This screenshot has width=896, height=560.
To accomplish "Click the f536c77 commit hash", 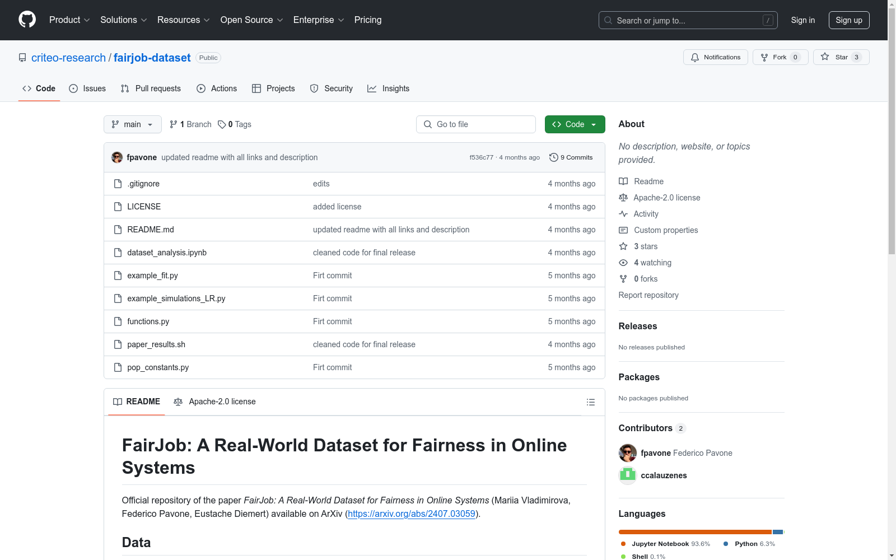I will (482, 157).
